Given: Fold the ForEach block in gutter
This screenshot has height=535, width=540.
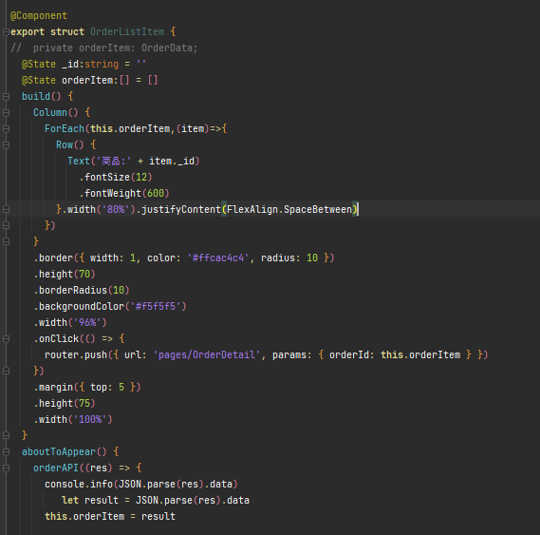Looking at the screenshot, I should [6, 129].
